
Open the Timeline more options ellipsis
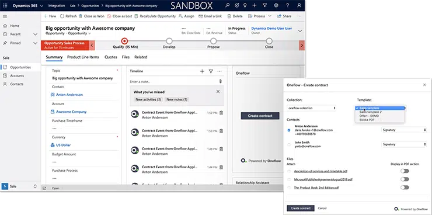(220, 71)
